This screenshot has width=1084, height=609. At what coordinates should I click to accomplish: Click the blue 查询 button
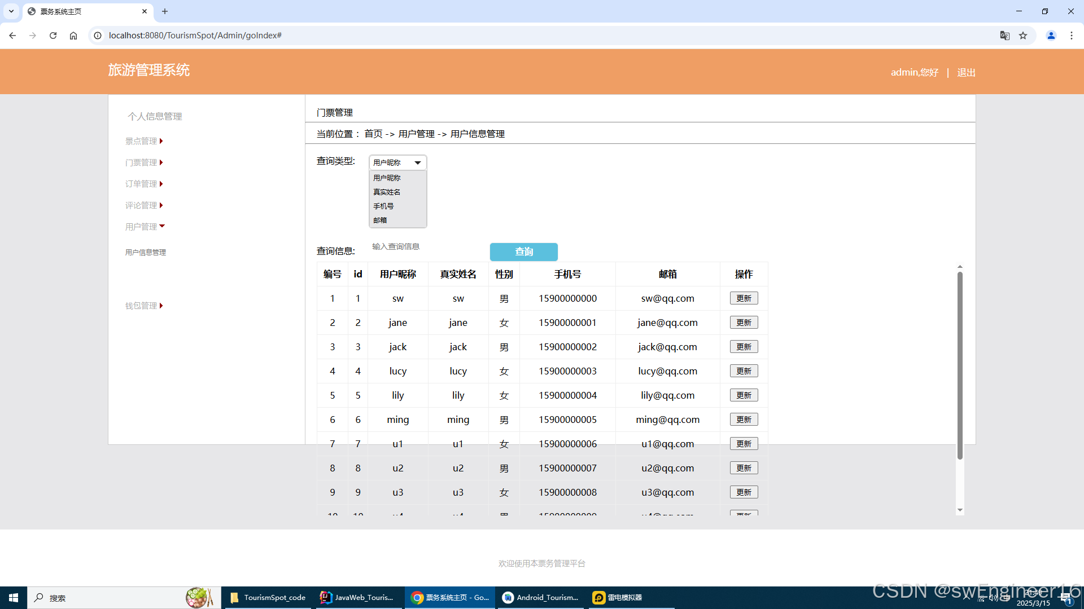point(523,251)
